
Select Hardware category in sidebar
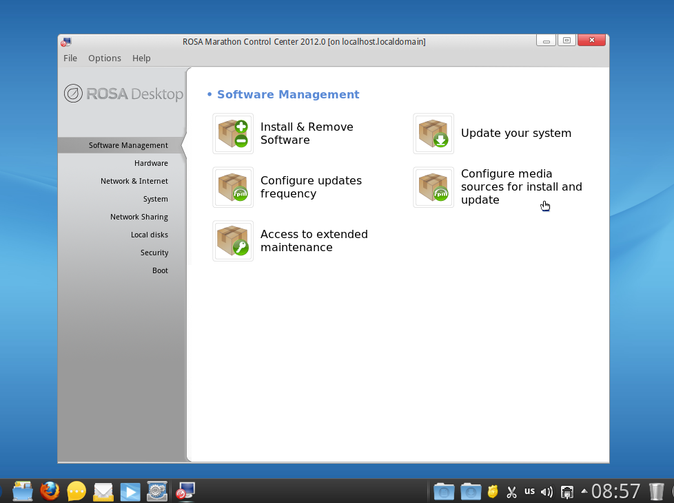[151, 163]
